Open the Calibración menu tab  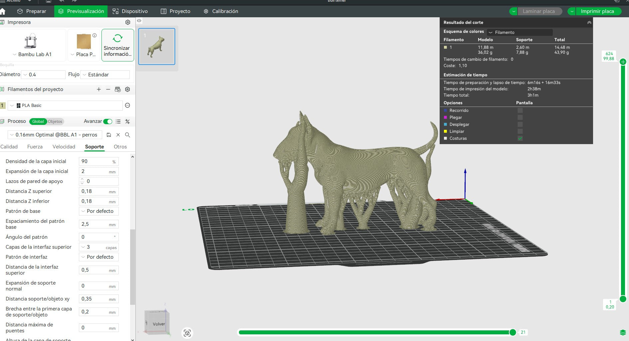[221, 11]
